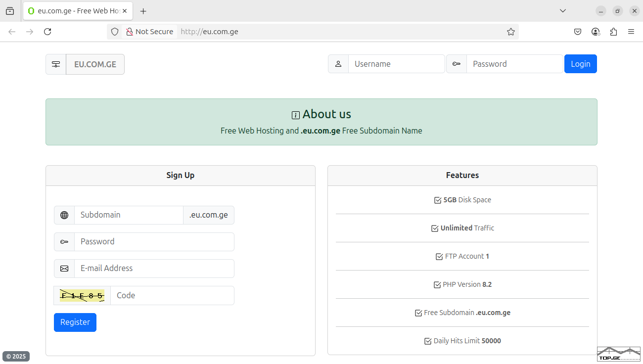643x364 pixels.
Task: Click the key icon beside login Password
Action: click(x=457, y=64)
